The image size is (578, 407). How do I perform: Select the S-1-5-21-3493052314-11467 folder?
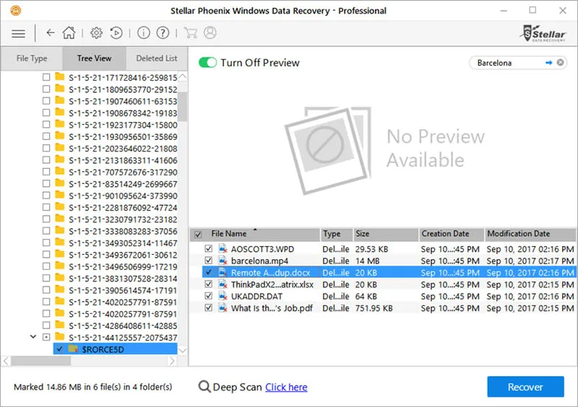point(123,243)
